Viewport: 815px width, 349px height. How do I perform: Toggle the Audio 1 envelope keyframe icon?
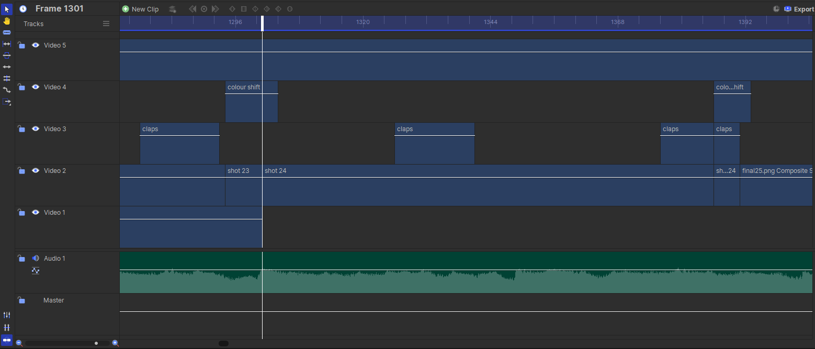pos(36,271)
